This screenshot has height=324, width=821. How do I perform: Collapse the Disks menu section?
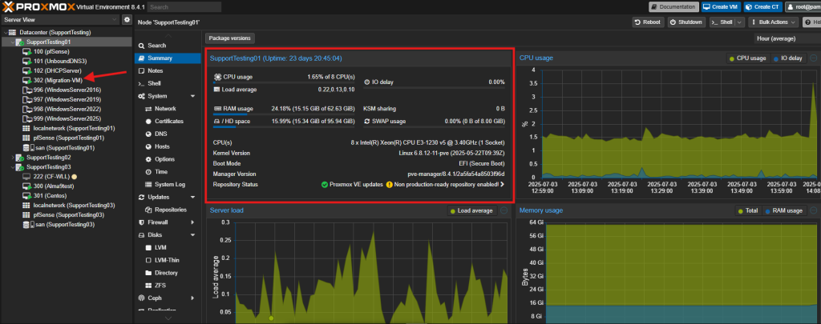pos(192,235)
